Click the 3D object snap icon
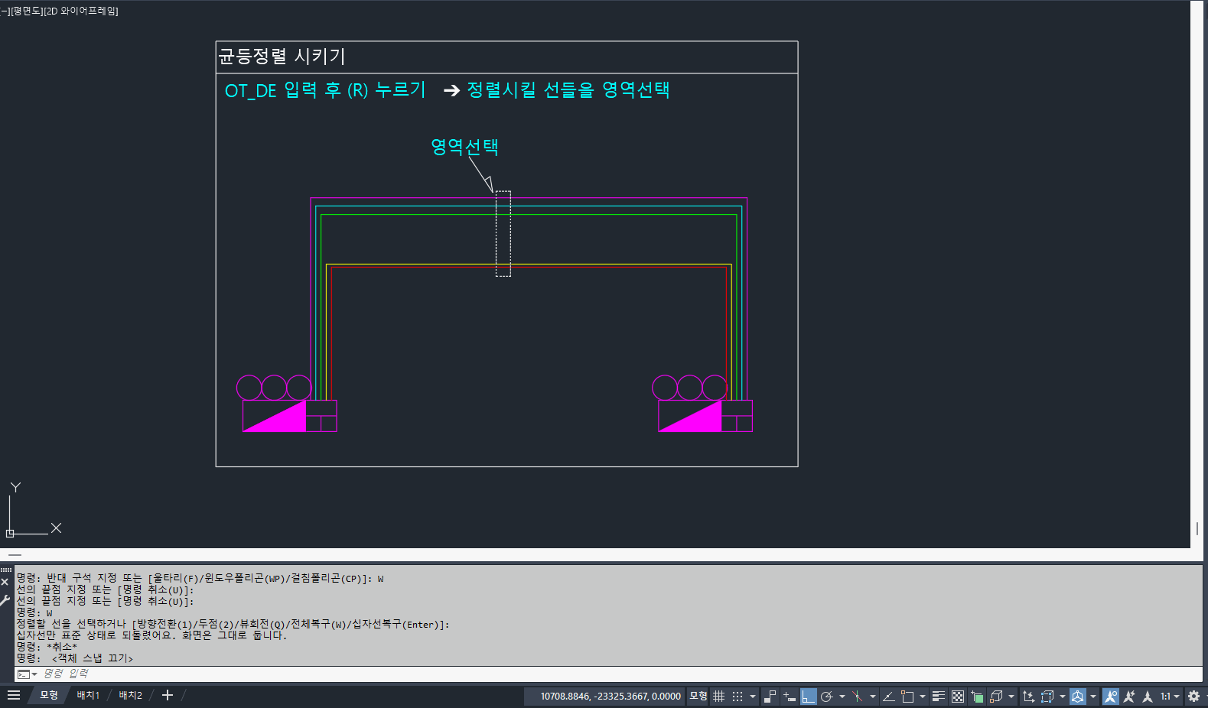Viewport: 1208px width, 708px height. point(996,697)
